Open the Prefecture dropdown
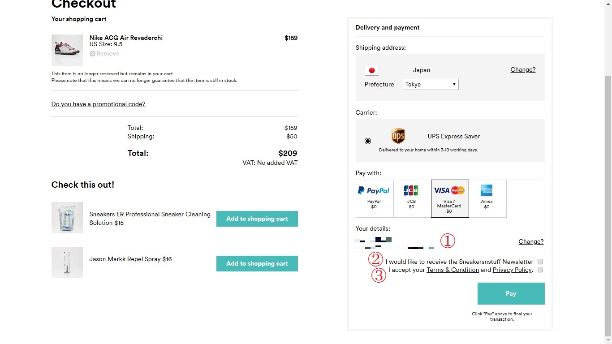The height and width of the screenshot is (344, 612). [x=430, y=84]
